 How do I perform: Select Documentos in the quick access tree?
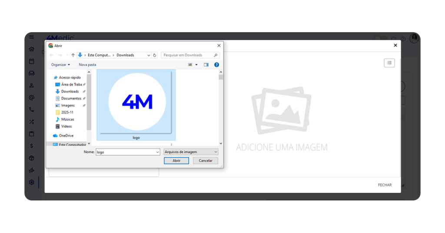(x=71, y=98)
